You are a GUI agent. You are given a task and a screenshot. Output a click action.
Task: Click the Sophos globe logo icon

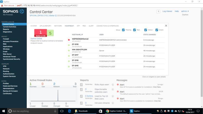pos(22,11)
